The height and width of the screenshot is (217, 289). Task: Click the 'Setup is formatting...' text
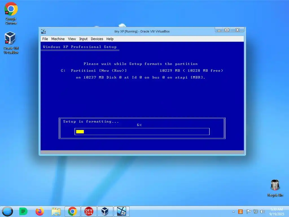coord(91,121)
